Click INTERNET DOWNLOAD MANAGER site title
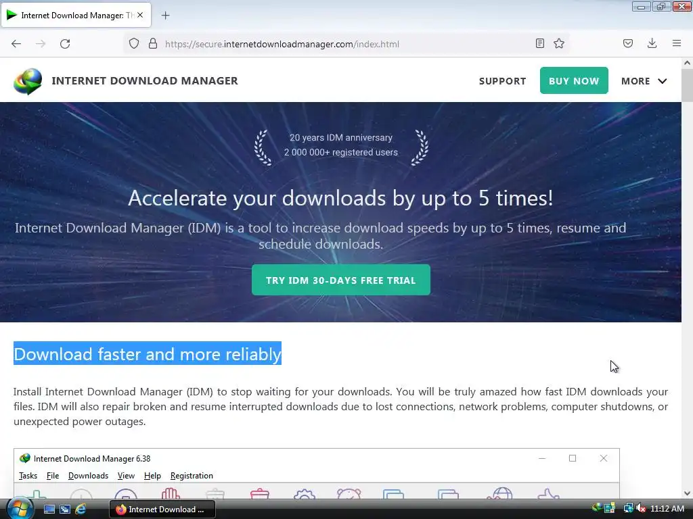693x519 pixels. 145,81
